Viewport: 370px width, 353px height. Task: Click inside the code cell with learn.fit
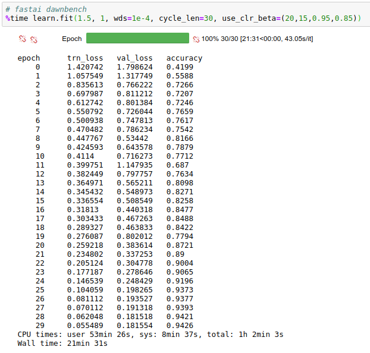(186, 14)
